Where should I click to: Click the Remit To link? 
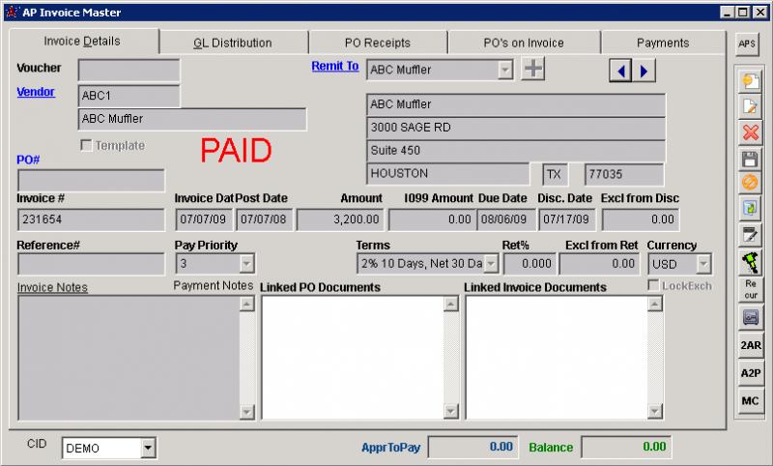click(334, 67)
